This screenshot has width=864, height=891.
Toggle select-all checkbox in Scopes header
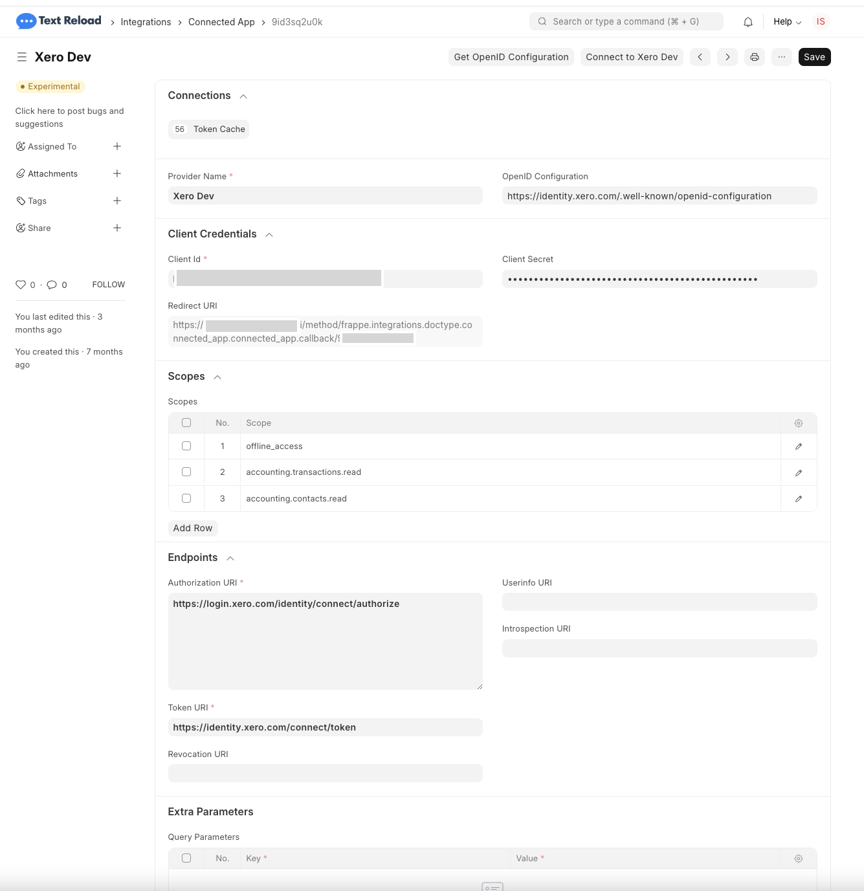point(186,423)
